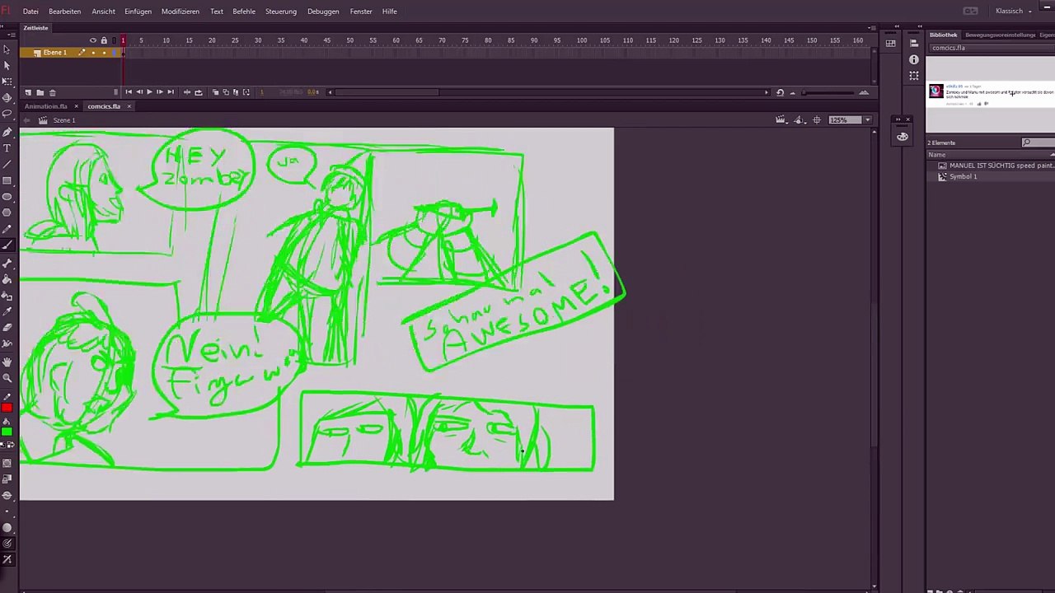Open the Color palette panel icon
Viewport: 1055px width, 593px height.
coord(903,137)
